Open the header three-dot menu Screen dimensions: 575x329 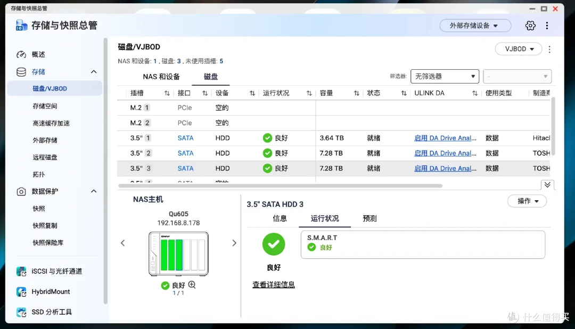[x=547, y=26]
